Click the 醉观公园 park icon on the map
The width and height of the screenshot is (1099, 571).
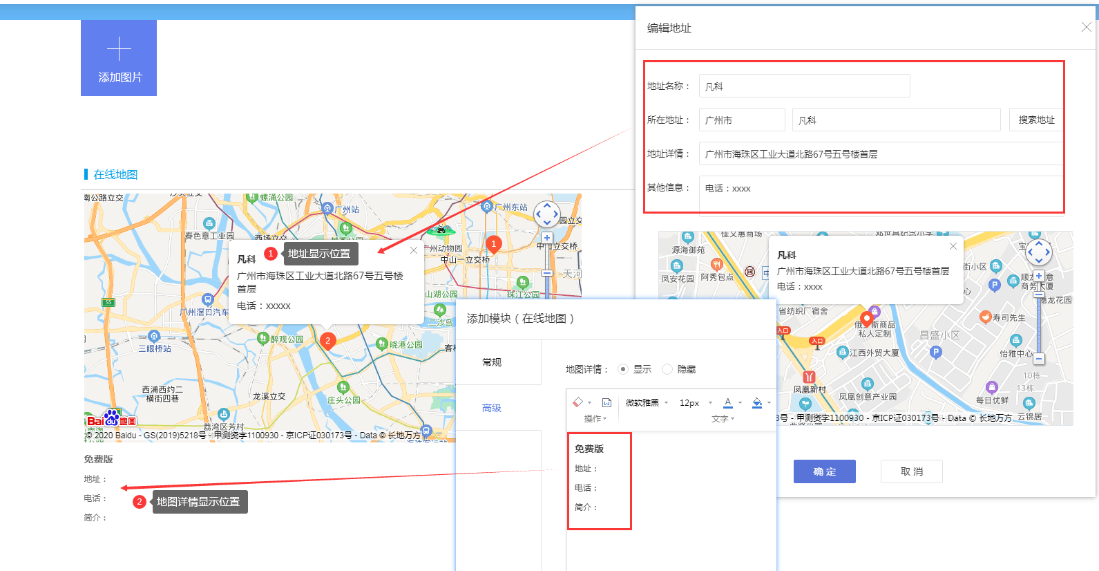click(x=262, y=338)
